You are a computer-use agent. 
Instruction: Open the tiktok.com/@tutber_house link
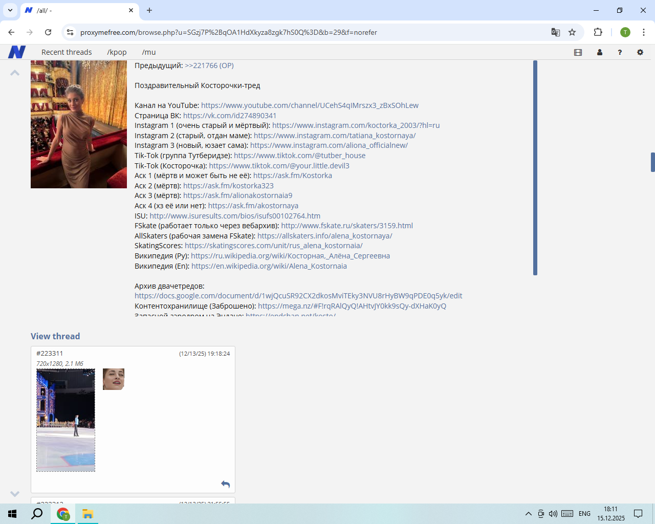point(300,156)
